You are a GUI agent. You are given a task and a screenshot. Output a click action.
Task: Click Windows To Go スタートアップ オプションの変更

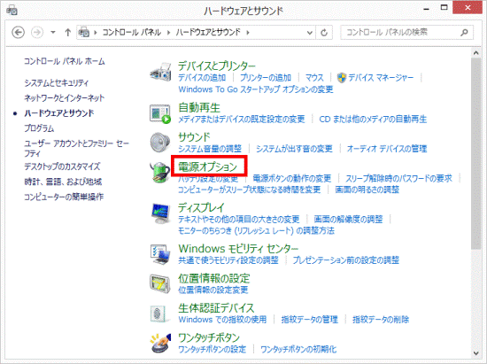(256, 89)
